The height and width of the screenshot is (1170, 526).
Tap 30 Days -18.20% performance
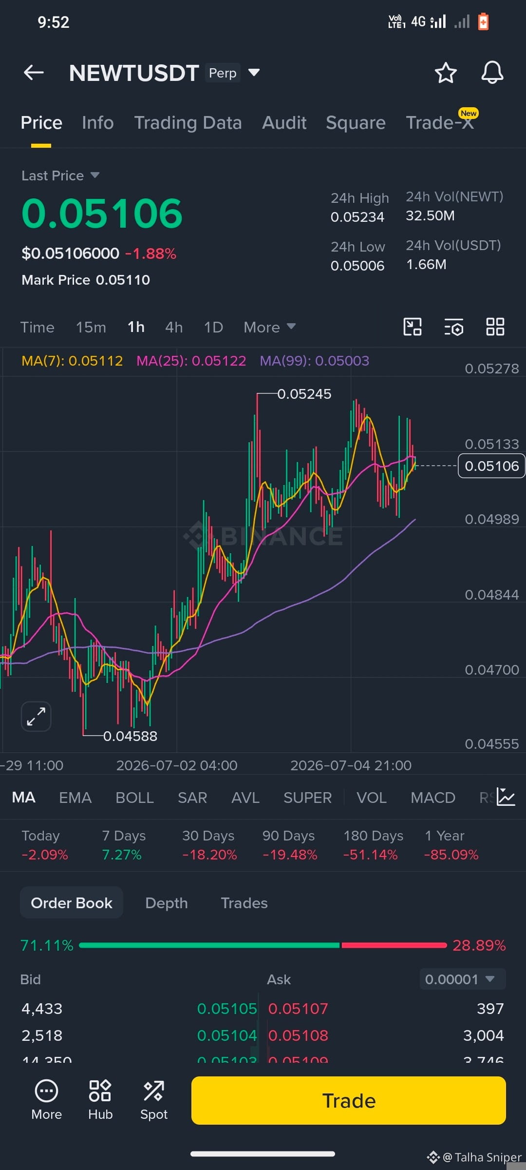coord(209,845)
